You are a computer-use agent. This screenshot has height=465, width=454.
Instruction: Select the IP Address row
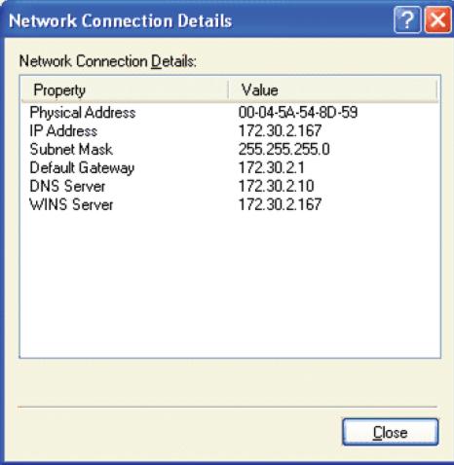(x=230, y=131)
